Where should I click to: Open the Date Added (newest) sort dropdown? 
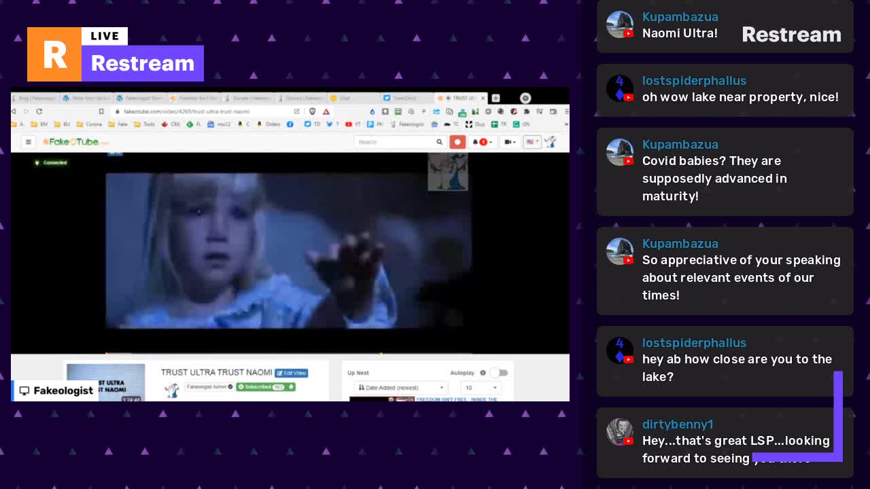coord(401,388)
